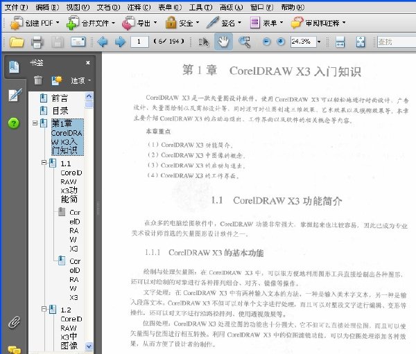The height and width of the screenshot is (354, 416).
Task: Open the 表单 menu in menu bar
Action: click(x=170, y=7)
